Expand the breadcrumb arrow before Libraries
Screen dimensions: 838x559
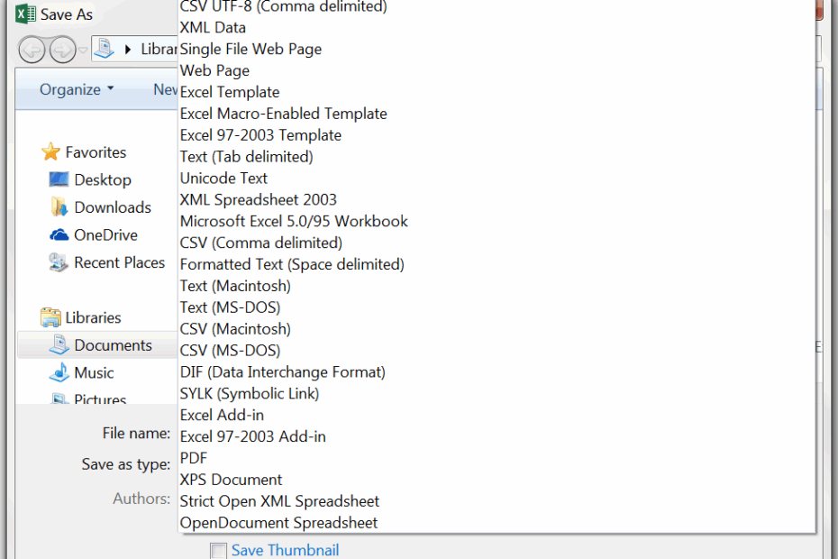(128, 50)
